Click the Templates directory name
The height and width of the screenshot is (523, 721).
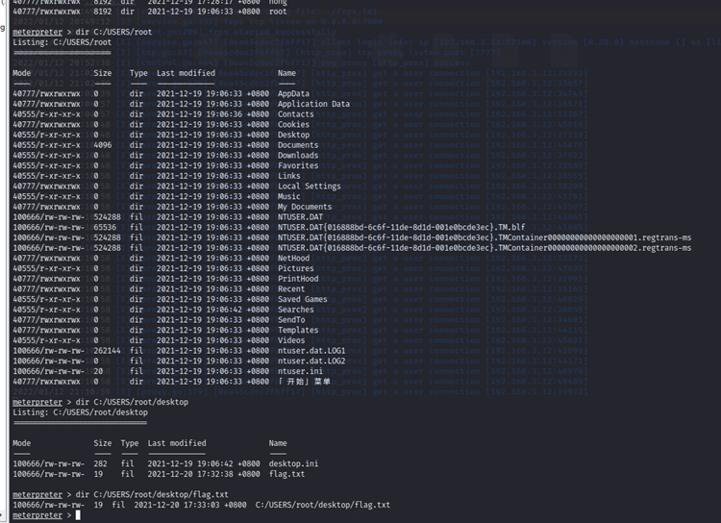298,331
